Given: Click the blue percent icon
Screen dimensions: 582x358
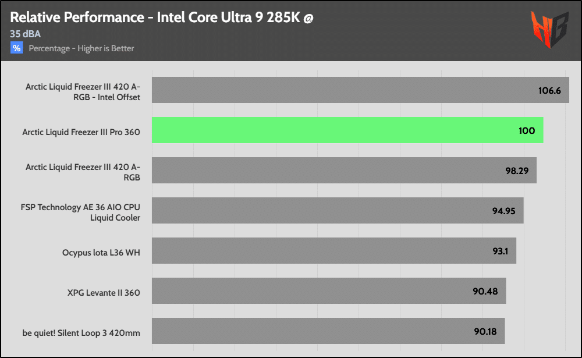Looking at the screenshot, I should pos(17,48).
